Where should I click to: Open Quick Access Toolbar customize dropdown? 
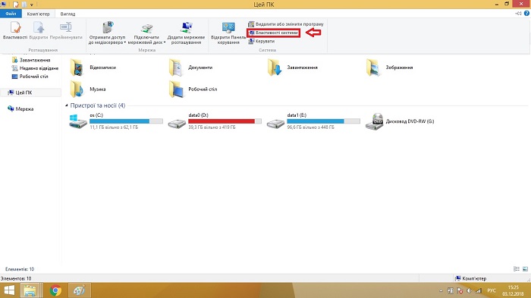[32, 5]
